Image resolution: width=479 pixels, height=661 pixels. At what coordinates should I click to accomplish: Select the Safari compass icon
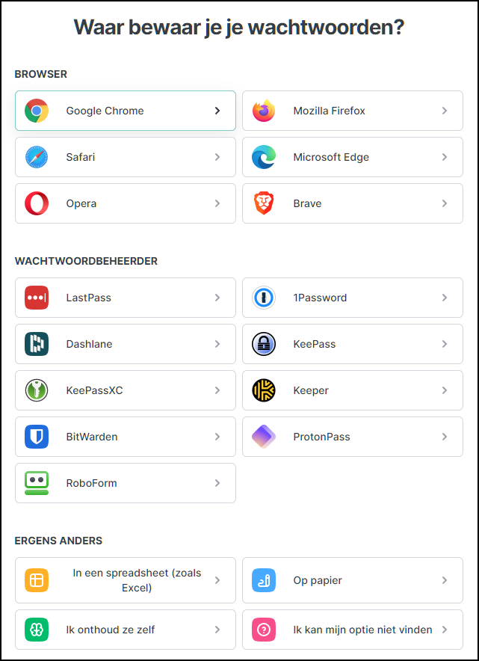37,157
